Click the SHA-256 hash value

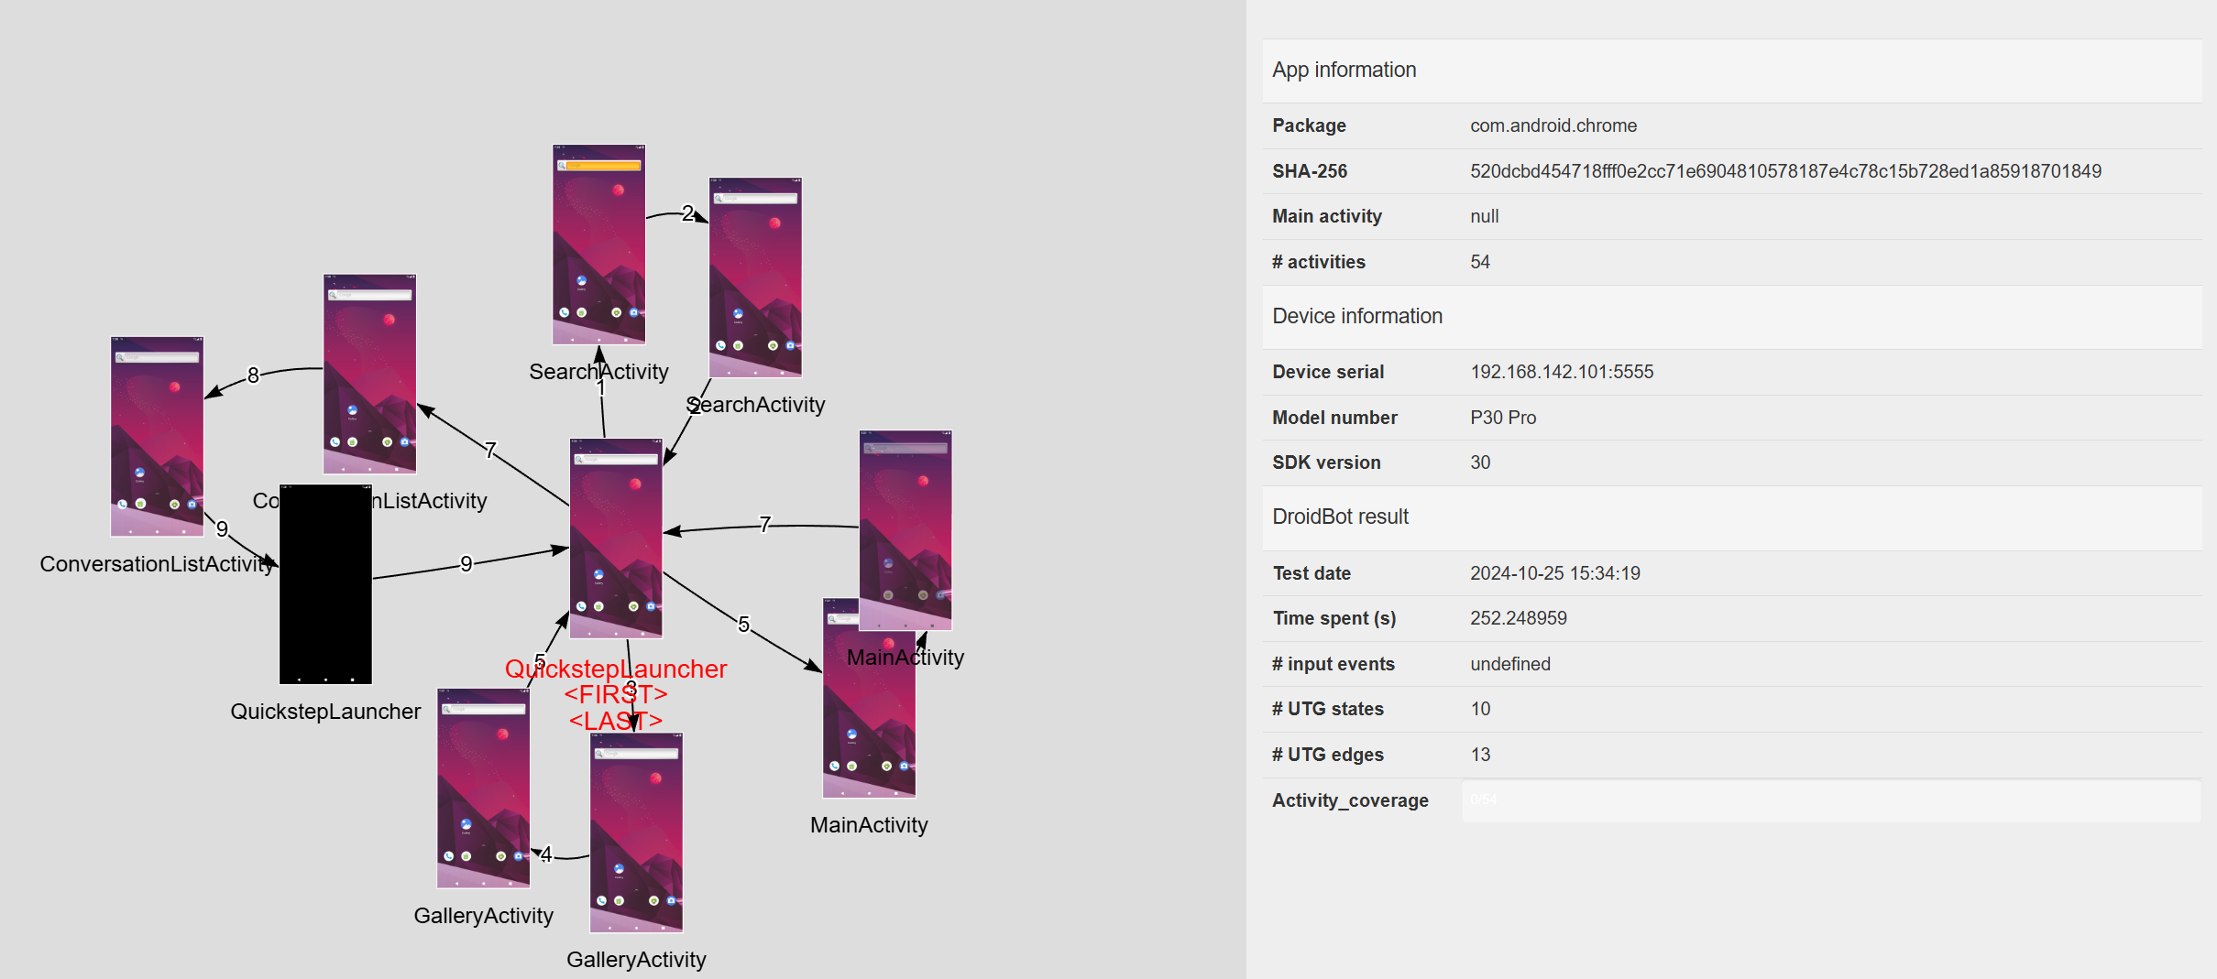1784,171
